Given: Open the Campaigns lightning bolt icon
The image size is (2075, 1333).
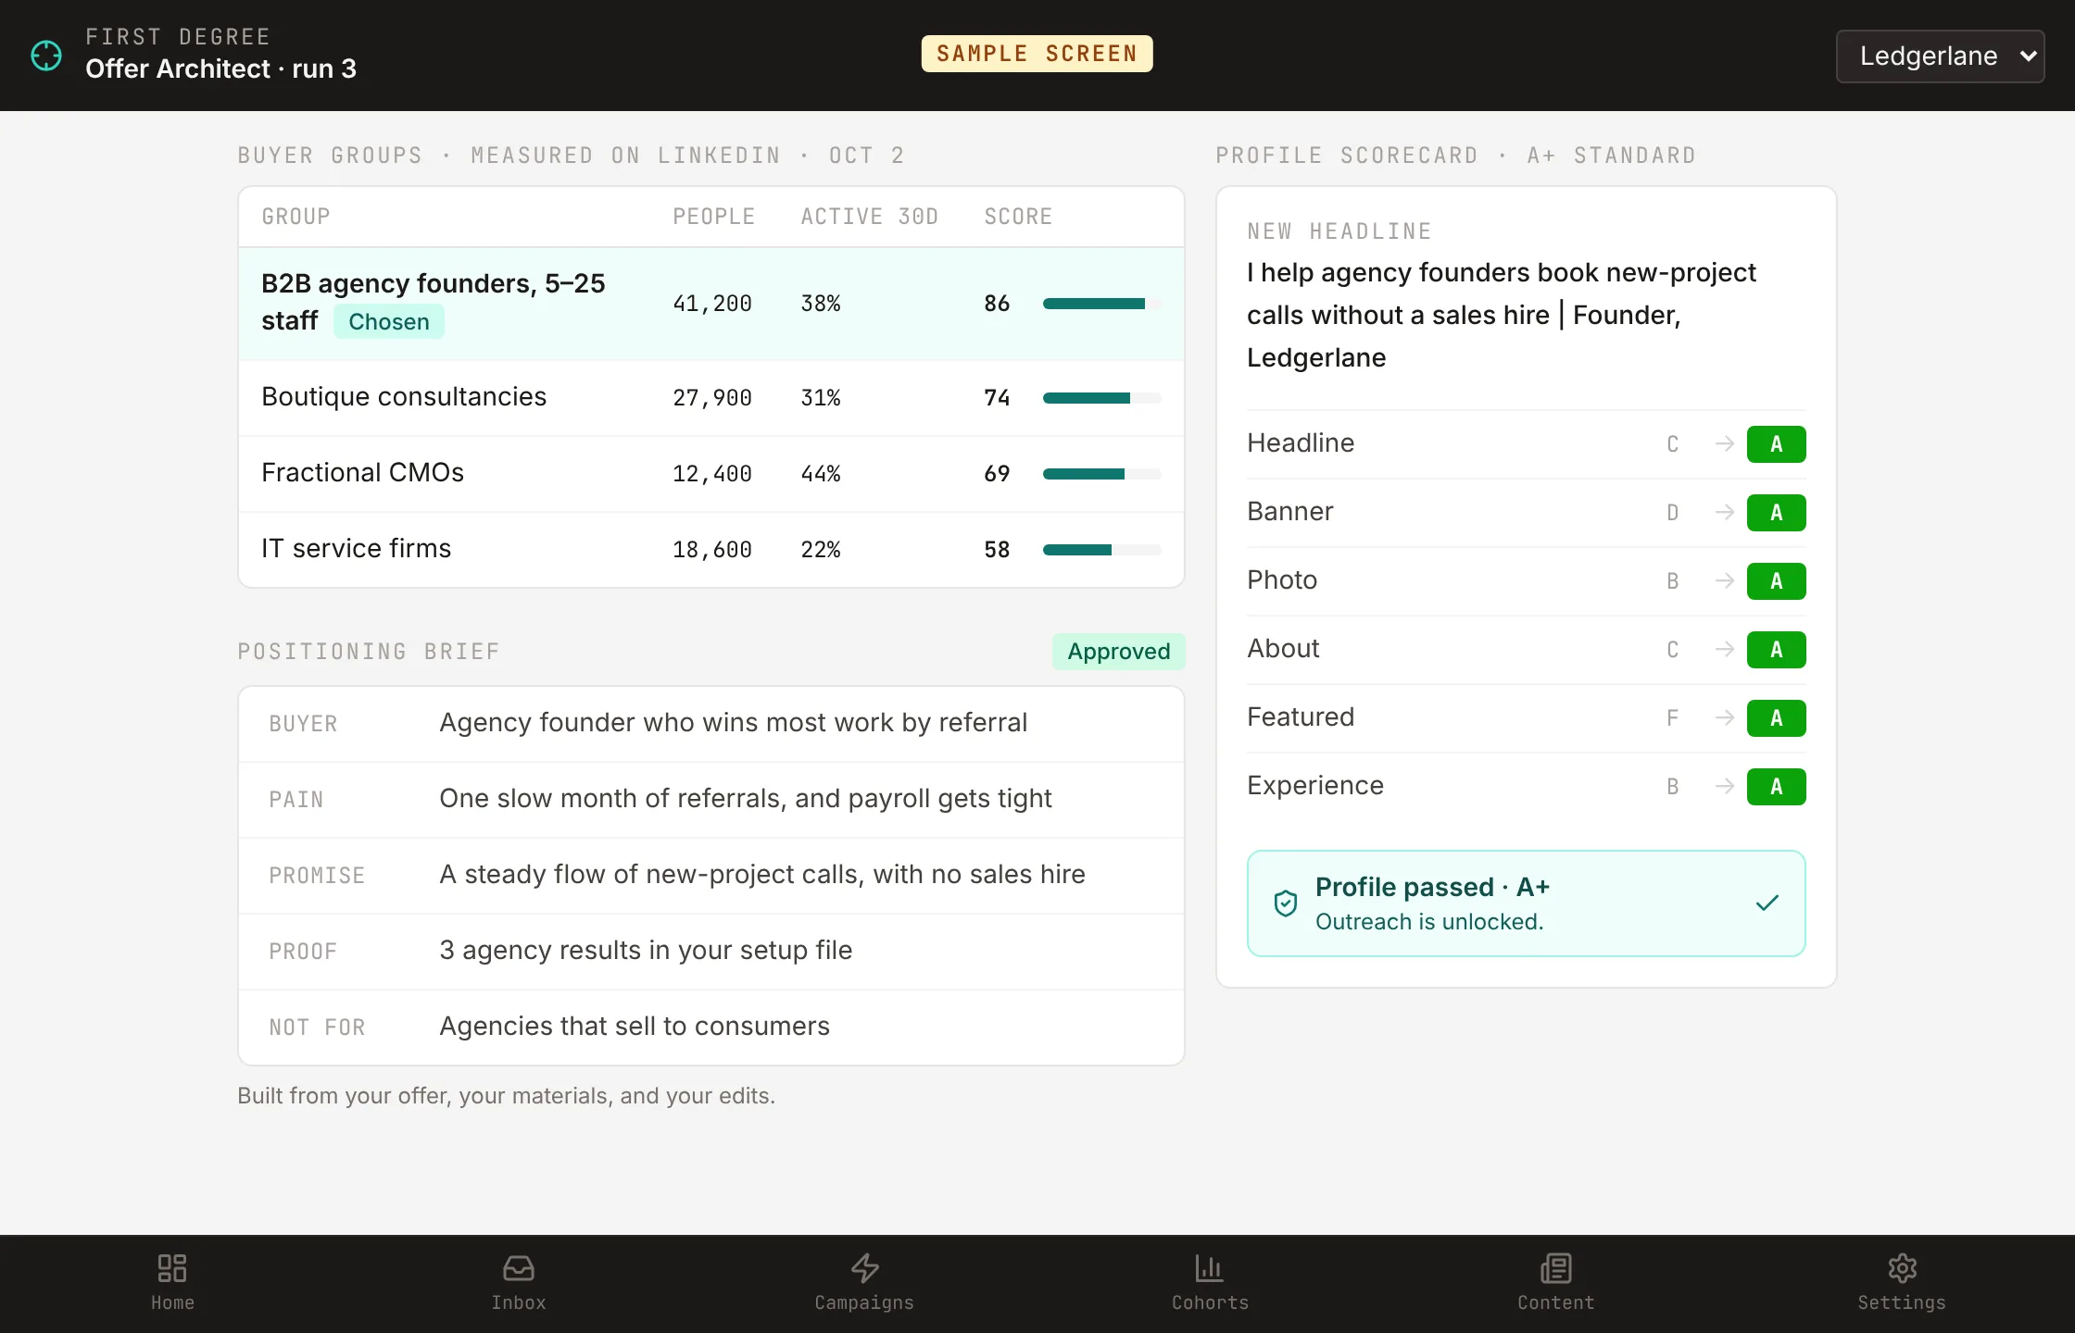Looking at the screenshot, I should pyautogui.click(x=864, y=1268).
